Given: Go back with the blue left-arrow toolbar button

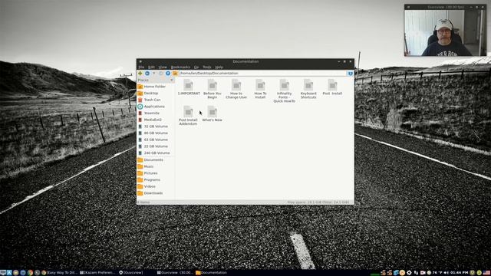Looking at the screenshot, I should [147, 74].
